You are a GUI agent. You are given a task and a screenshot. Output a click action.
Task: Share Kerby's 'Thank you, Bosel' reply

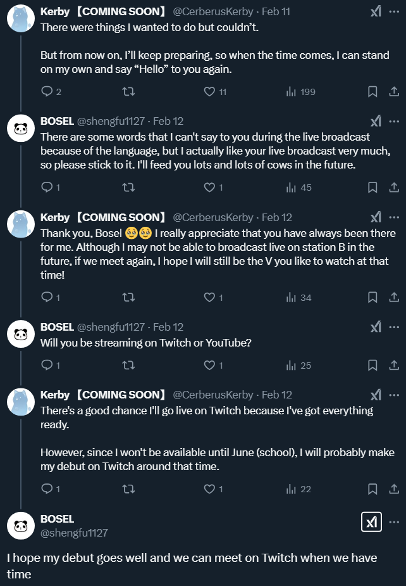click(393, 297)
